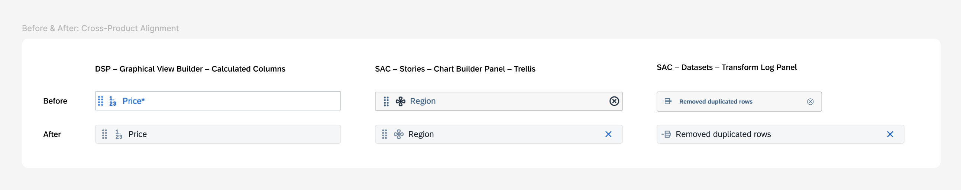This screenshot has width=961, height=190.
Task: Click drag handle on the gray After Price token
Action: point(105,134)
